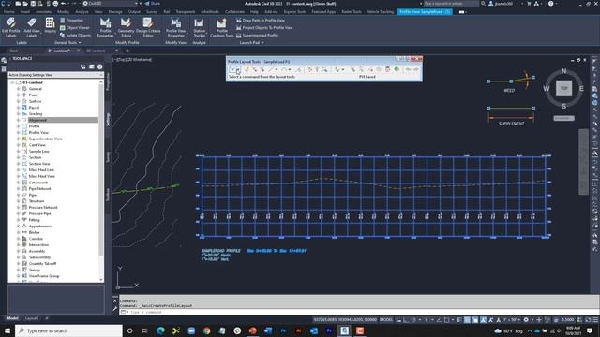Launch the Geometry Editor tool
The width and height of the screenshot is (600, 337).
[x=126, y=27]
